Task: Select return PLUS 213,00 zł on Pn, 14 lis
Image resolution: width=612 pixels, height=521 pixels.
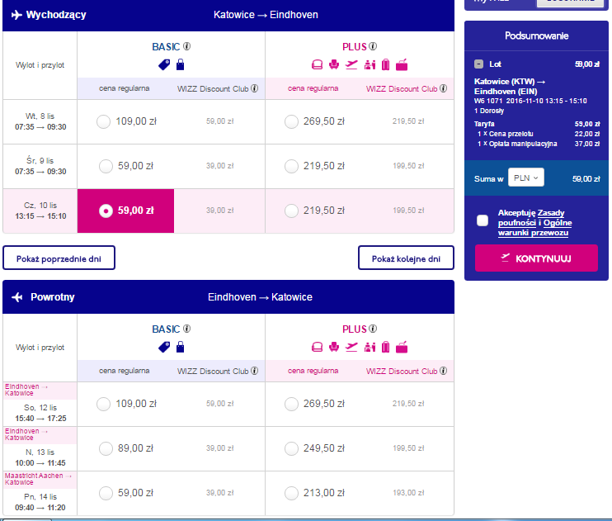Action: point(291,493)
